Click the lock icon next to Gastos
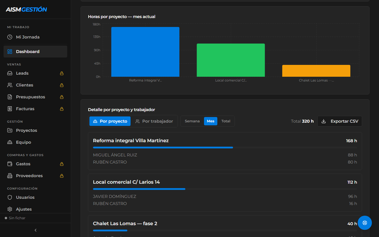Image resolution: width=379 pixels, height=237 pixels. [62, 164]
